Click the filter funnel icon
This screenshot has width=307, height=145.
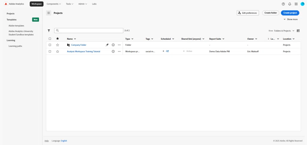pyautogui.click(x=49, y=30)
